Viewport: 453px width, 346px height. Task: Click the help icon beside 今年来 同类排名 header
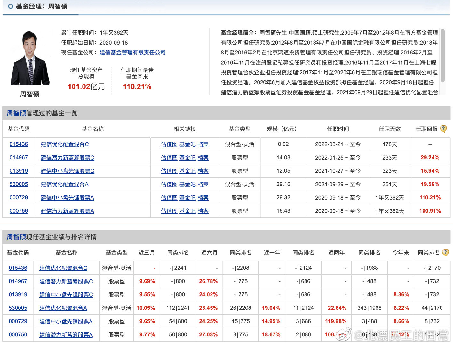445,252
